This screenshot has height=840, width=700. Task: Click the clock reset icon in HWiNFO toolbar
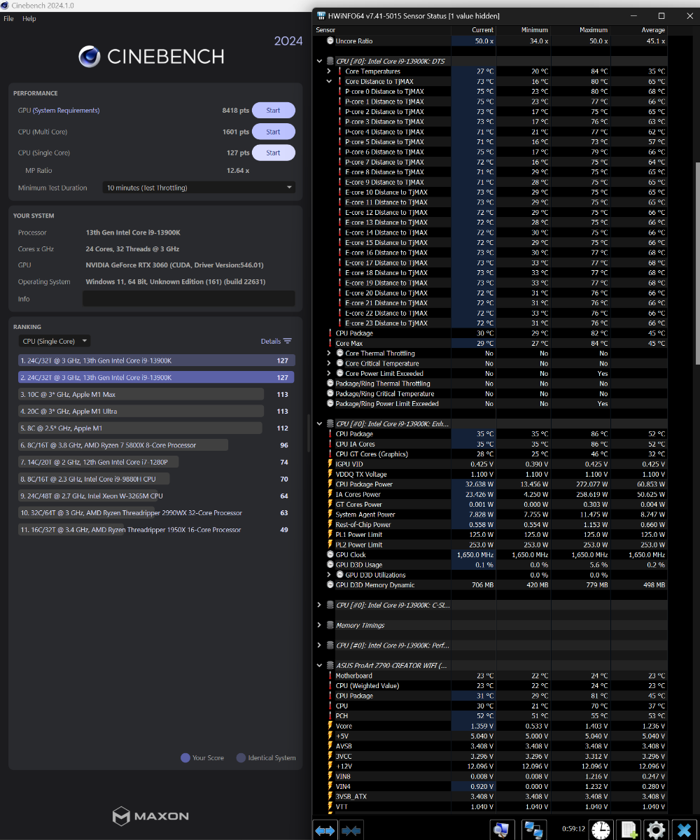(600, 830)
